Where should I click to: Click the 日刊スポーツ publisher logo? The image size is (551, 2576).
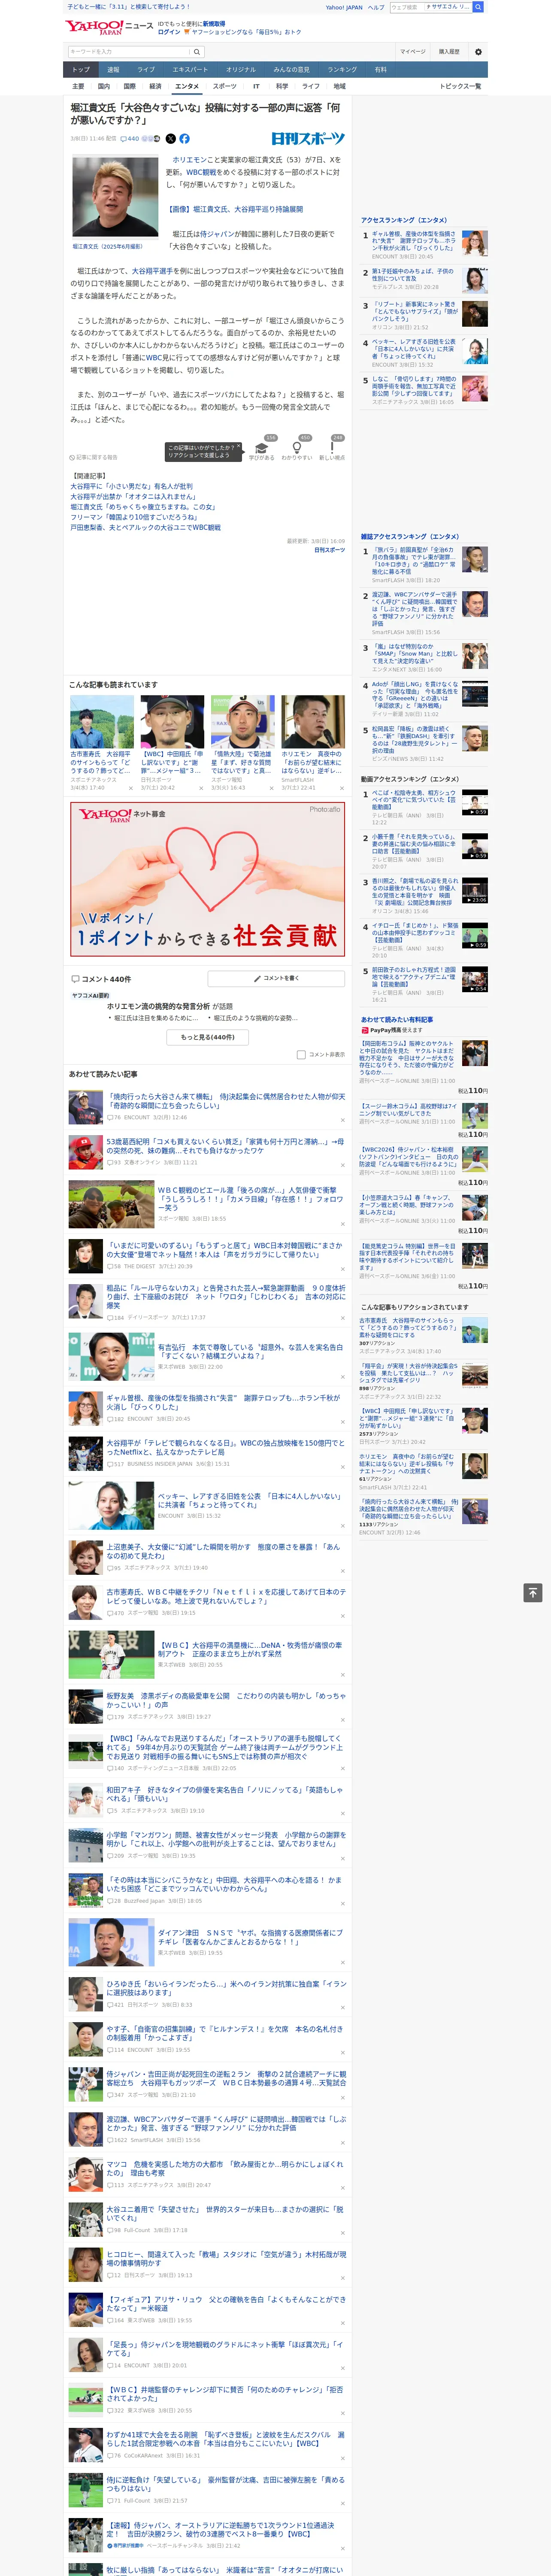point(308,139)
